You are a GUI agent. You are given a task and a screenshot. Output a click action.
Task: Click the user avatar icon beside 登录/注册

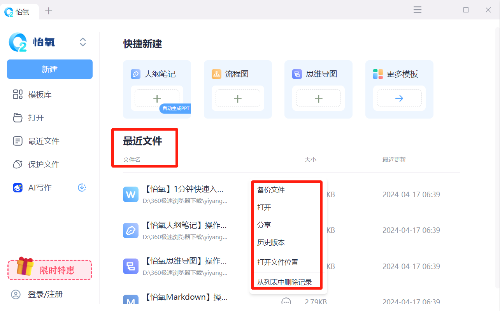click(x=16, y=294)
